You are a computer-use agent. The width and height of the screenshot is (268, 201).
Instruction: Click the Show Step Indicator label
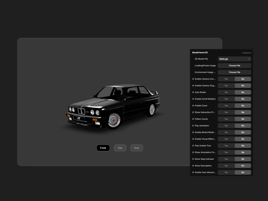point(204,159)
